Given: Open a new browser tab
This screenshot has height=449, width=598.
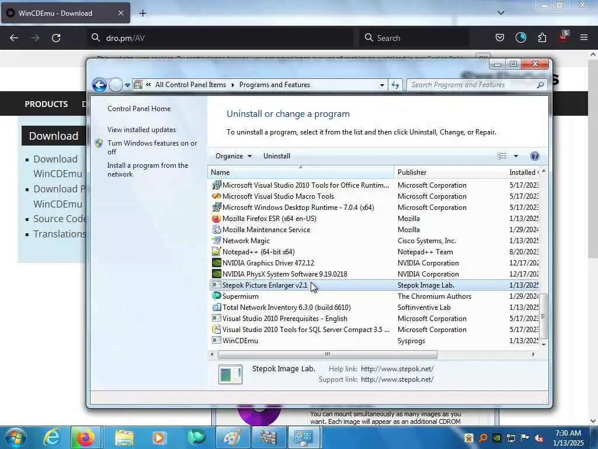Looking at the screenshot, I should pyautogui.click(x=142, y=13).
